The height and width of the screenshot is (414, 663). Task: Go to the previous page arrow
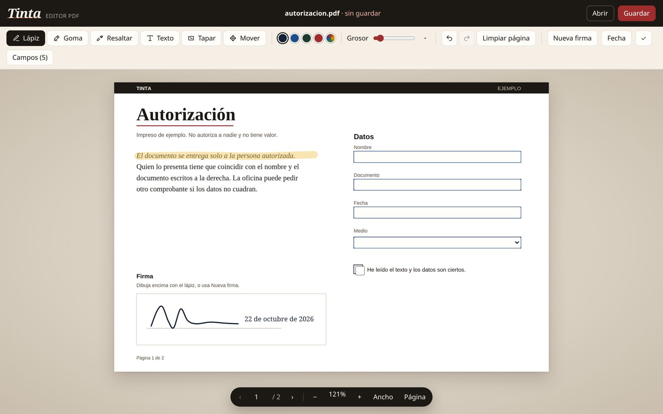coord(240,397)
